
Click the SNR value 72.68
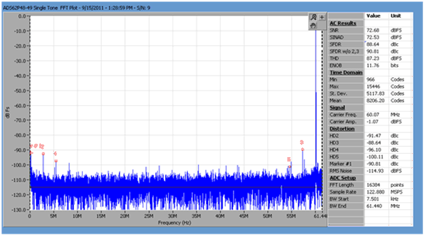(x=373, y=30)
